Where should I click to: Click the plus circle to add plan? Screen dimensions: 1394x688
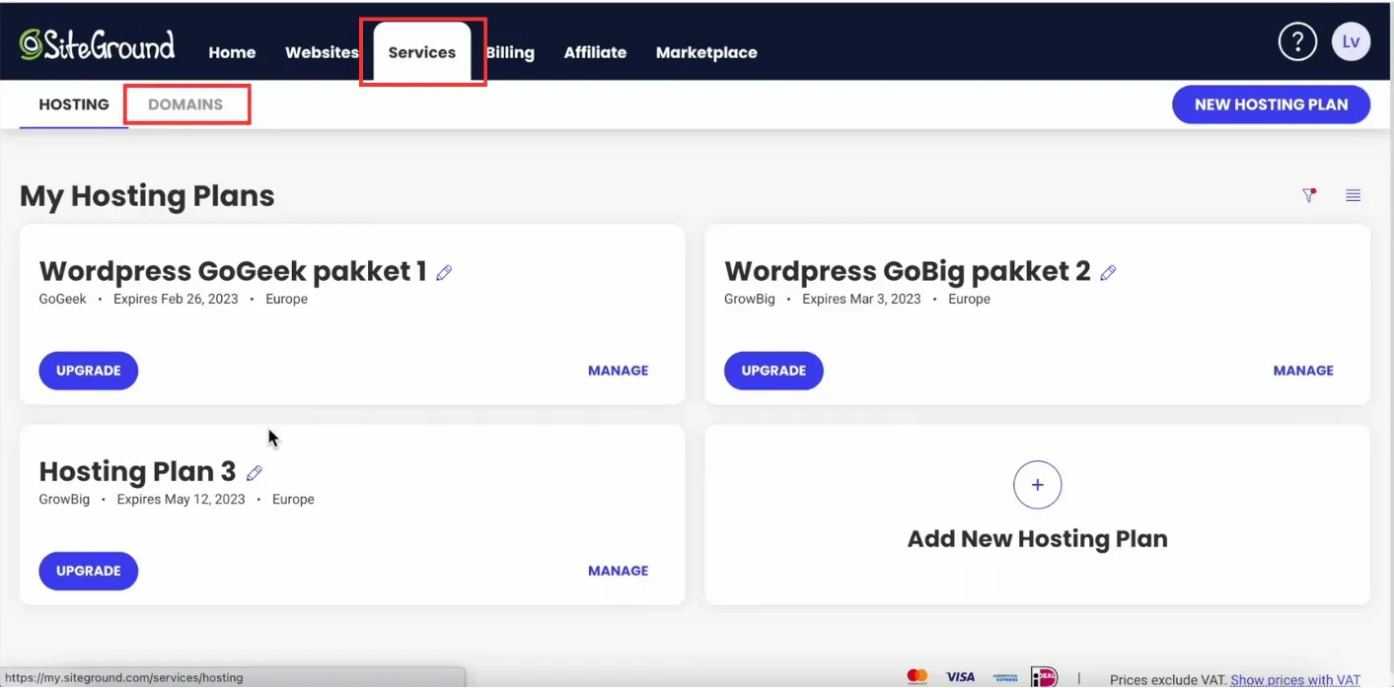(1037, 485)
